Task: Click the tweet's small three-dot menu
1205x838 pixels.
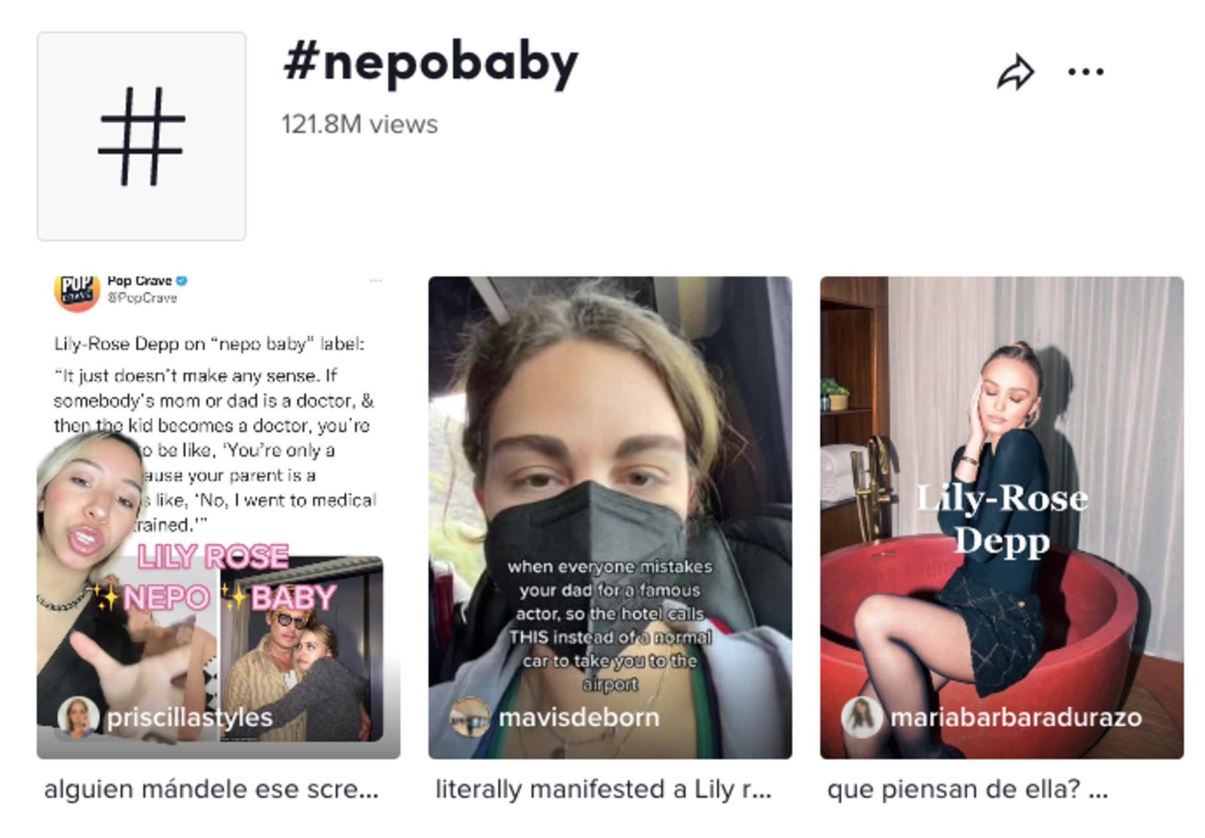Action: tap(375, 281)
